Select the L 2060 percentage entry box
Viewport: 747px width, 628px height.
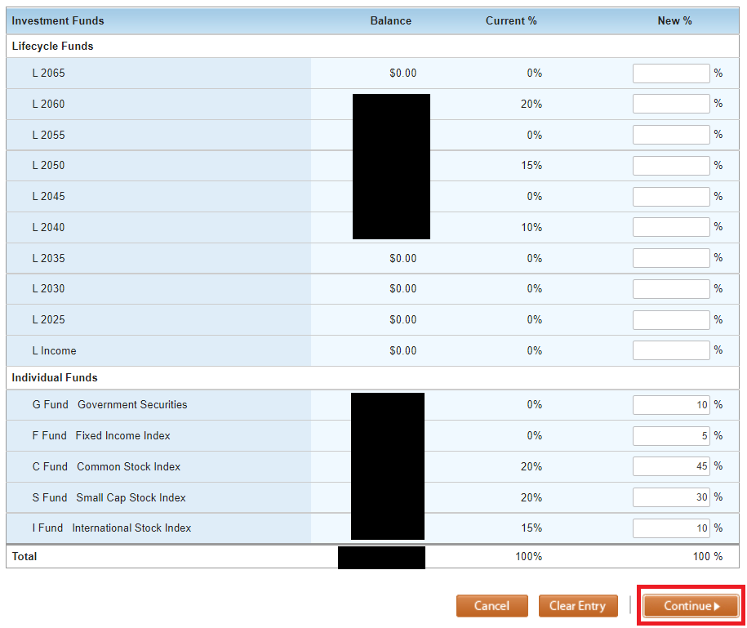[x=670, y=104]
